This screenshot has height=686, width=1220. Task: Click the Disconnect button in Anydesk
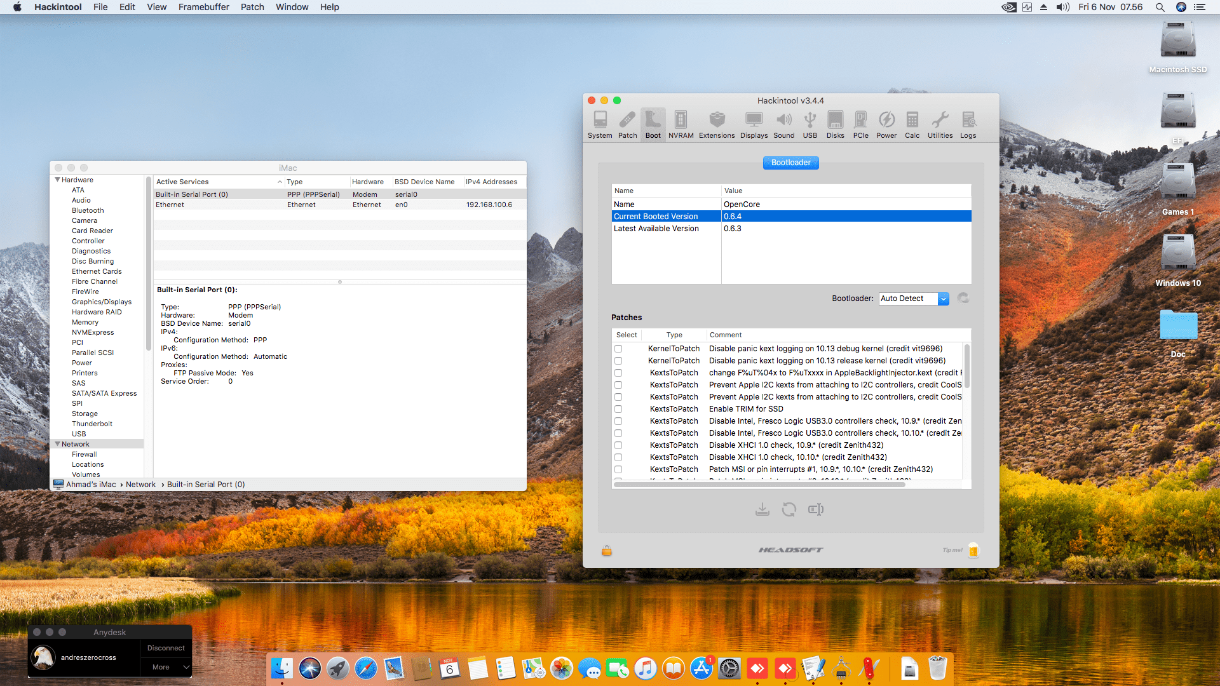(x=166, y=648)
